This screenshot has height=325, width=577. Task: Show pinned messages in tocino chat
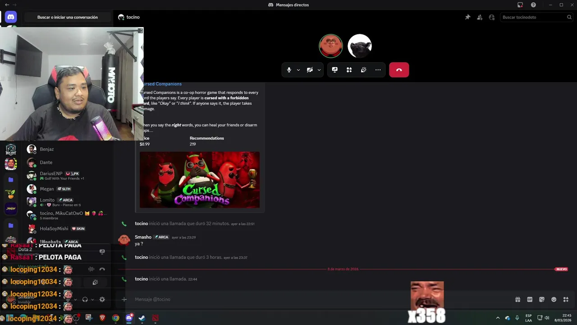[467, 17]
